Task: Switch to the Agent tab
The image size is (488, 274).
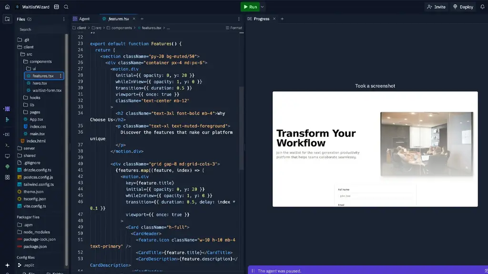Action: 81,19
